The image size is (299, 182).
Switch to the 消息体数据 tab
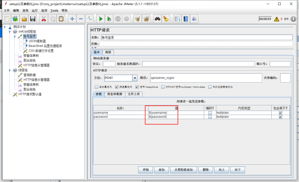[115, 94]
